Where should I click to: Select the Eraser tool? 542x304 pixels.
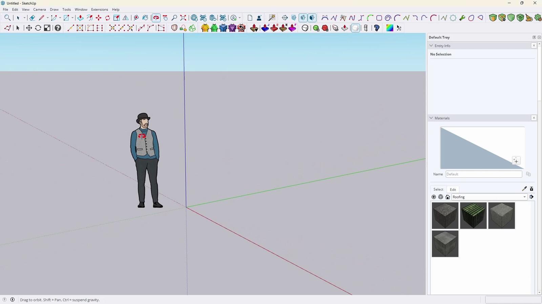pyautogui.click(x=32, y=18)
